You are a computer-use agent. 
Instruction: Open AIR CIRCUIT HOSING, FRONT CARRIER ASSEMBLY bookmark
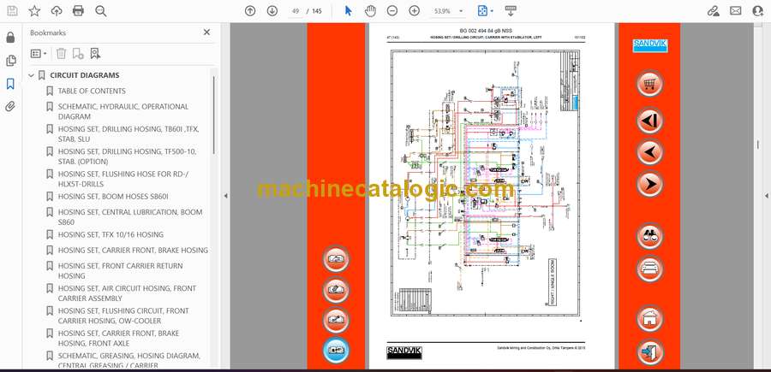tap(127, 293)
